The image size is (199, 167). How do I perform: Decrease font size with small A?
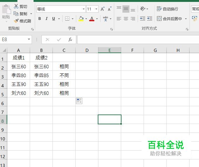click(109, 9)
